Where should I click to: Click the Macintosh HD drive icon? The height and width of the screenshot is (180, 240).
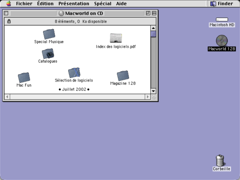(x=222, y=19)
